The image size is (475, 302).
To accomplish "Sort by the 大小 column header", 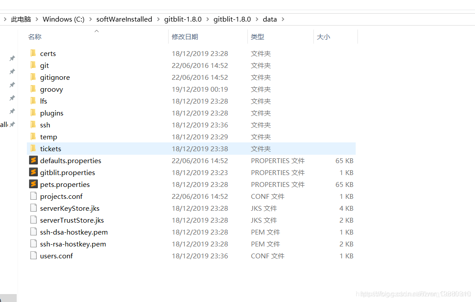I will [323, 37].
